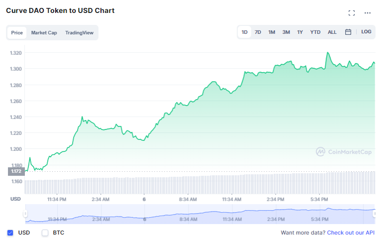Image resolution: width=384 pixels, height=245 pixels.
Task: Click the 'Curve DAO Token to USD Chart' heading
Action: coord(60,10)
